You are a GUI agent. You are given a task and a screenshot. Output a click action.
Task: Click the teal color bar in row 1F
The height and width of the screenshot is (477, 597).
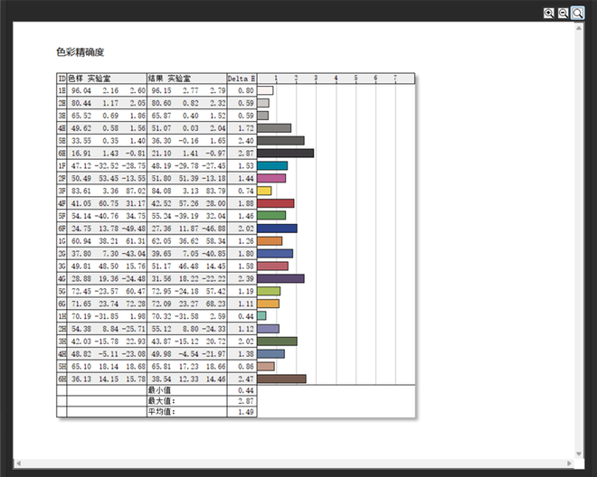tap(272, 166)
